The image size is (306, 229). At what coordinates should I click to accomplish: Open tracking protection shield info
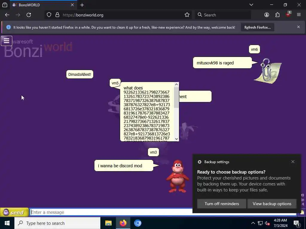click(49, 15)
